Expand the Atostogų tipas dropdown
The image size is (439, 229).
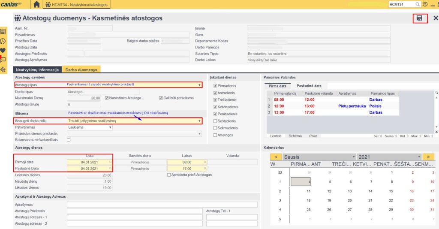tap(199, 85)
